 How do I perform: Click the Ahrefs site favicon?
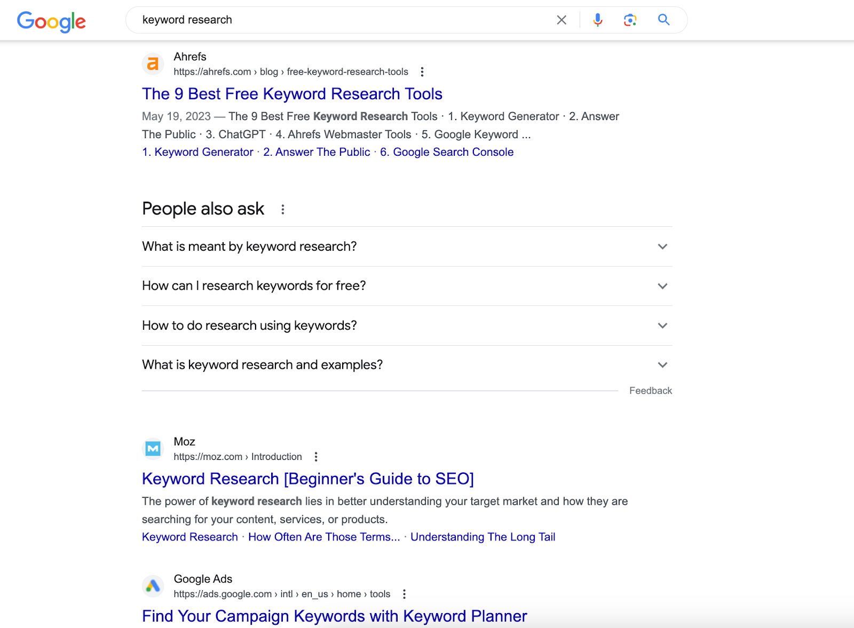tap(153, 64)
